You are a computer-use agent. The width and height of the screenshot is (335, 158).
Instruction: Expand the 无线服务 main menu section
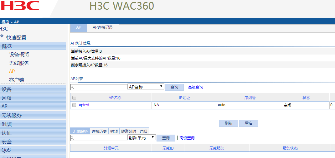[33, 115]
